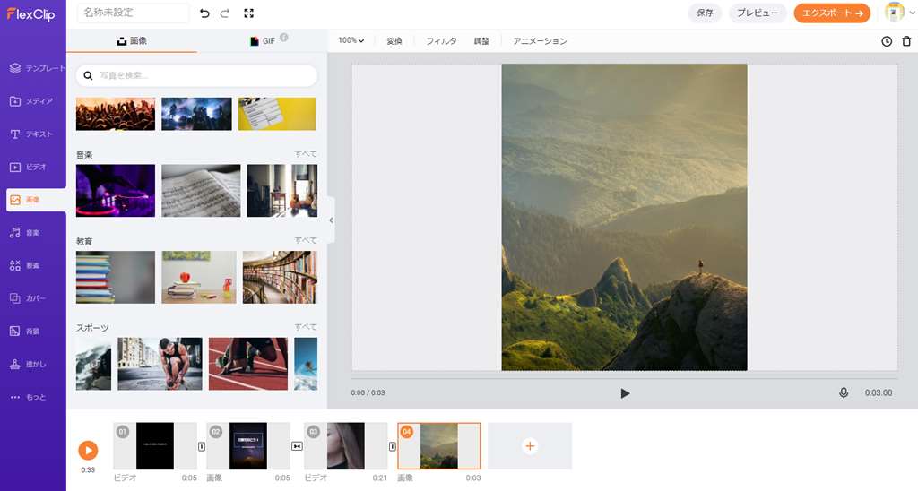The image size is (918, 491).
Task: Click the photo search input field
Action: click(x=197, y=76)
